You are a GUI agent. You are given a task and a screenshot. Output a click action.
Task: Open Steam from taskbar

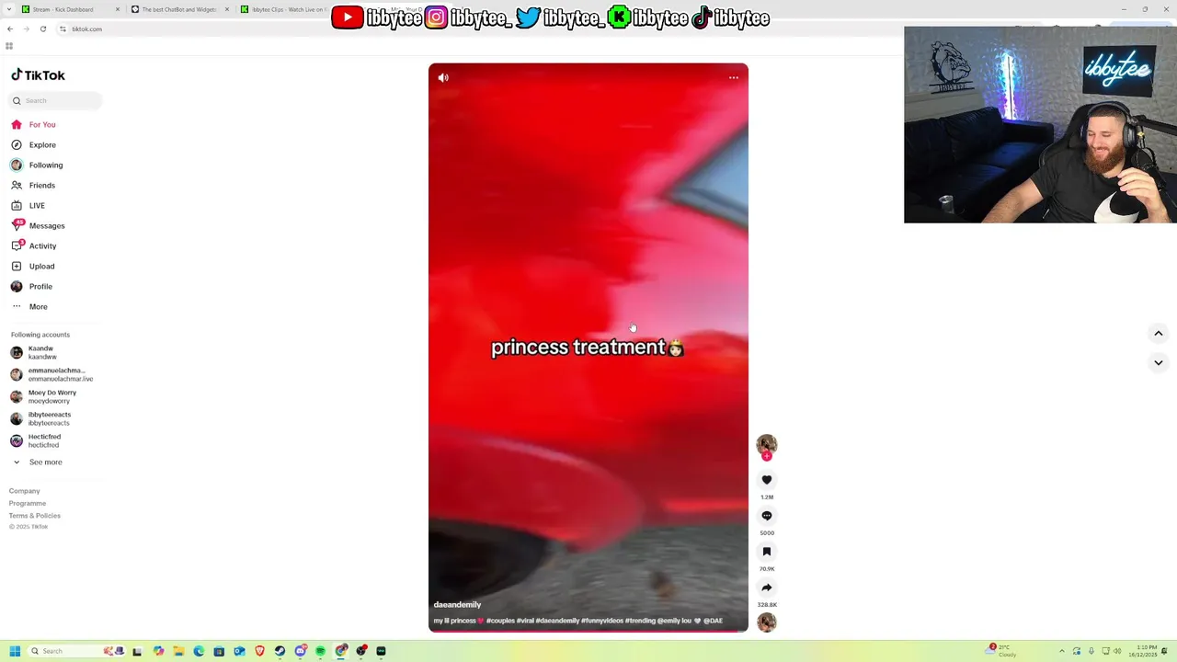280,651
